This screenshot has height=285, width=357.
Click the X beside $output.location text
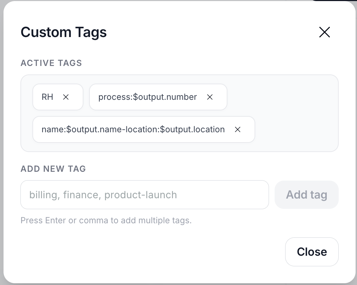[238, 129]
